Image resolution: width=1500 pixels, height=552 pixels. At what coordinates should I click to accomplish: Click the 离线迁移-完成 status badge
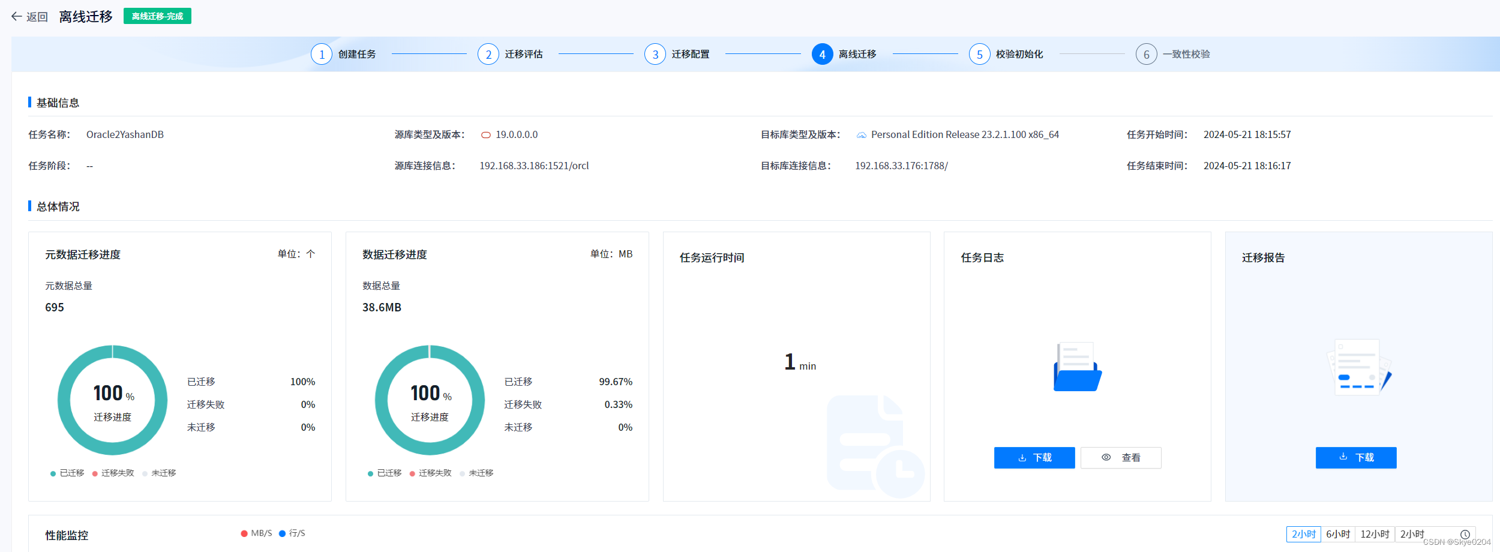157,16
